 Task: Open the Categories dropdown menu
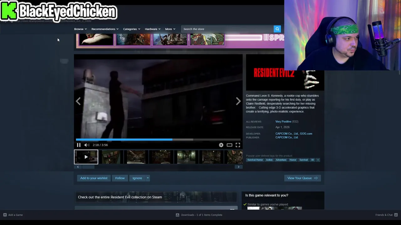[132, 29]
